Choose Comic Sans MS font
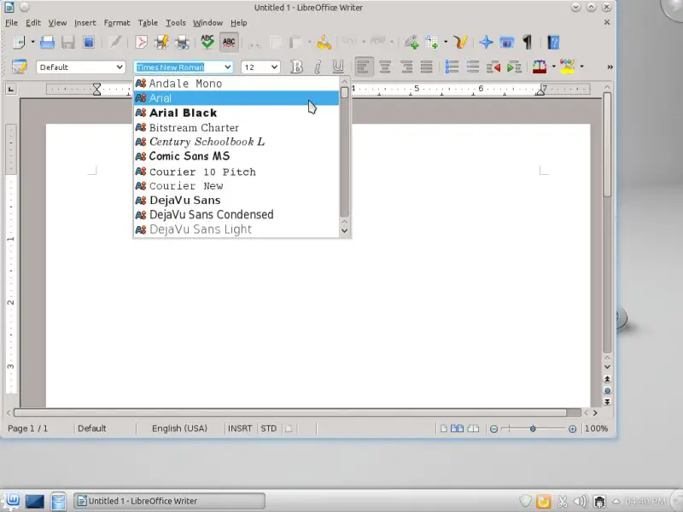The image size is (683, 512). (236, 156)
